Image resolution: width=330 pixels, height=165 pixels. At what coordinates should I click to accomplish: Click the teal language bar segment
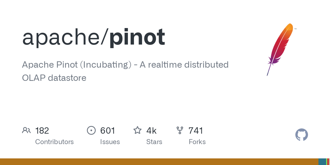point(322,162)
